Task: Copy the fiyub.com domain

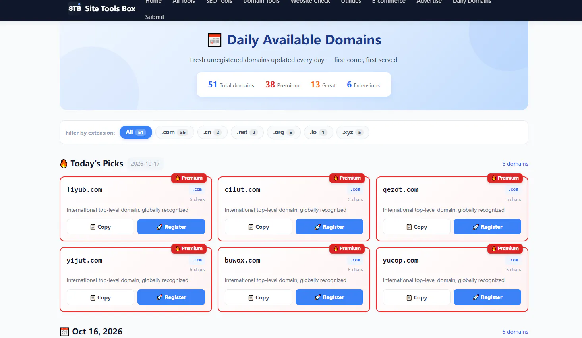Action: [x=101, y=227]
